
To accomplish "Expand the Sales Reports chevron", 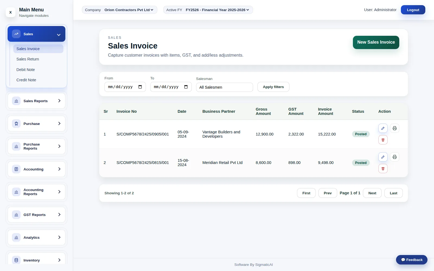I will [59, 101].
